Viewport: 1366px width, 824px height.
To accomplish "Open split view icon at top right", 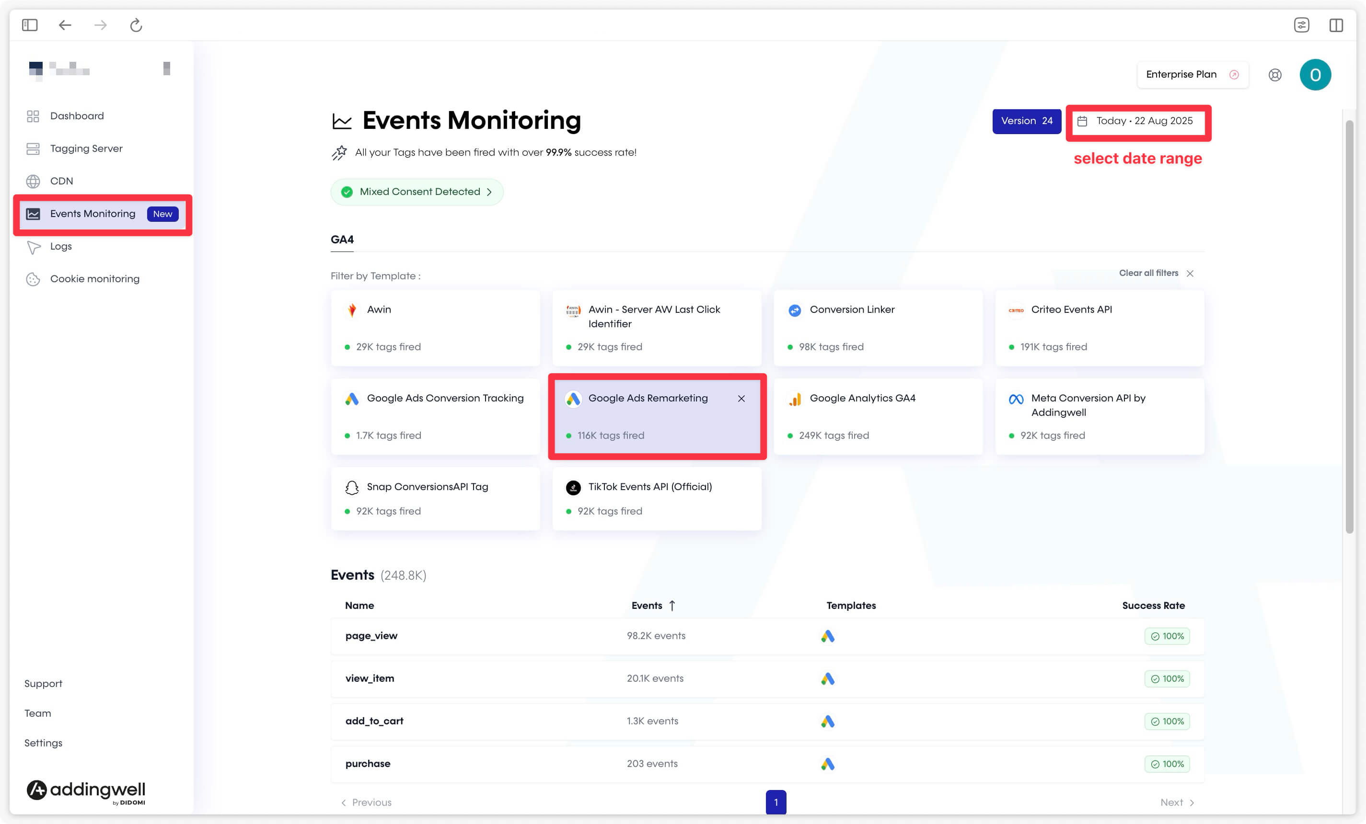I will click(1335, 25).
